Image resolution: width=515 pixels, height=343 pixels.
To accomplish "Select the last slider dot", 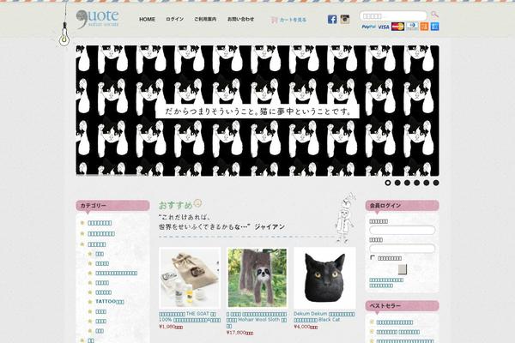I will (x=436, y=183).
